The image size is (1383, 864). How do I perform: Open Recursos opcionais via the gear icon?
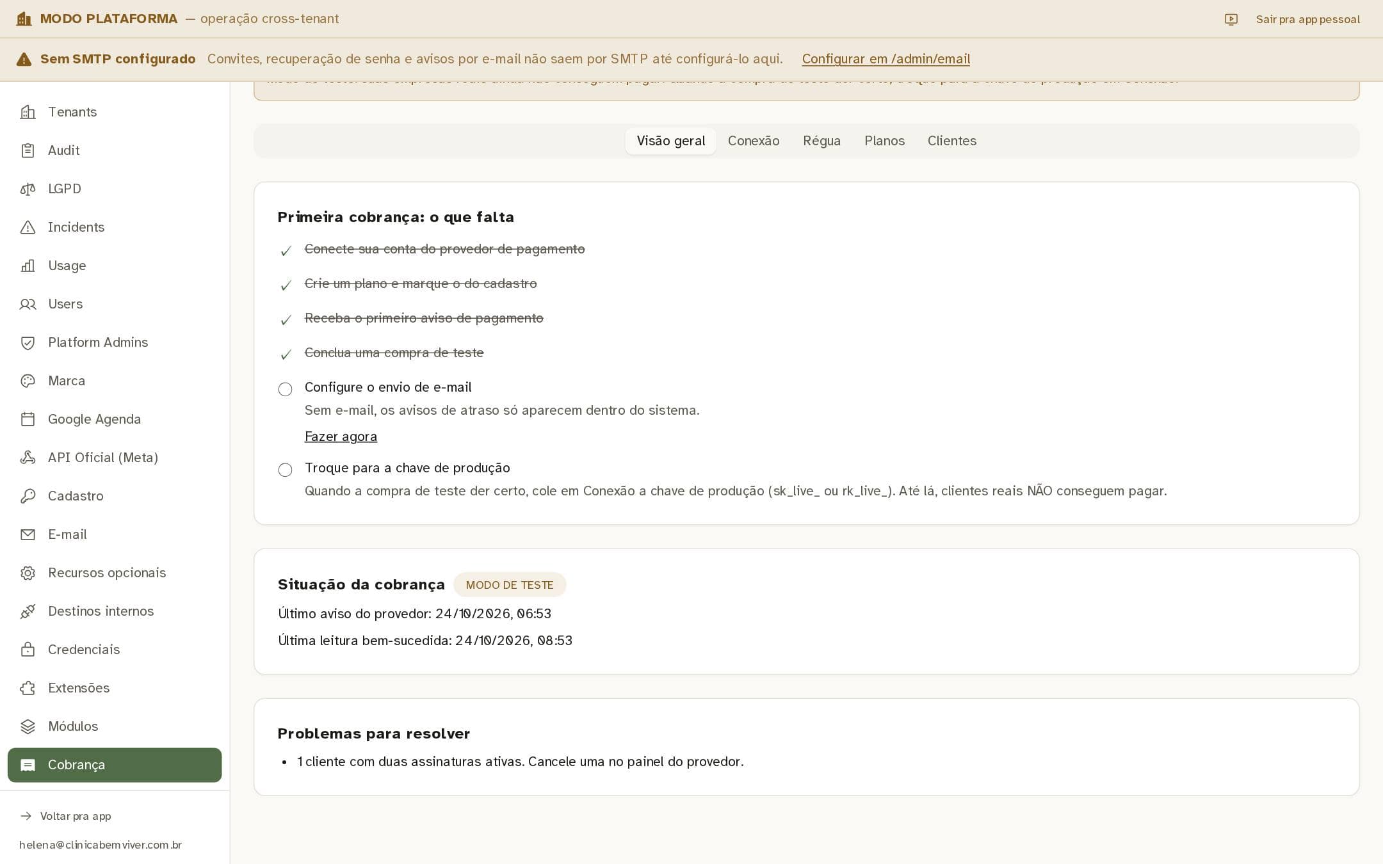click(x=28, y=573)
